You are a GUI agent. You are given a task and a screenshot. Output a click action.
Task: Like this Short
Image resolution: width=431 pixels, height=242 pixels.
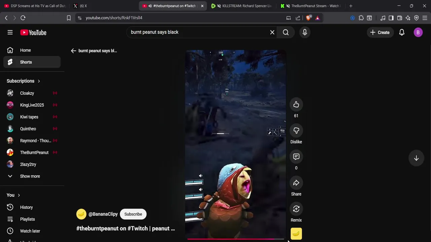coord(296,105)
